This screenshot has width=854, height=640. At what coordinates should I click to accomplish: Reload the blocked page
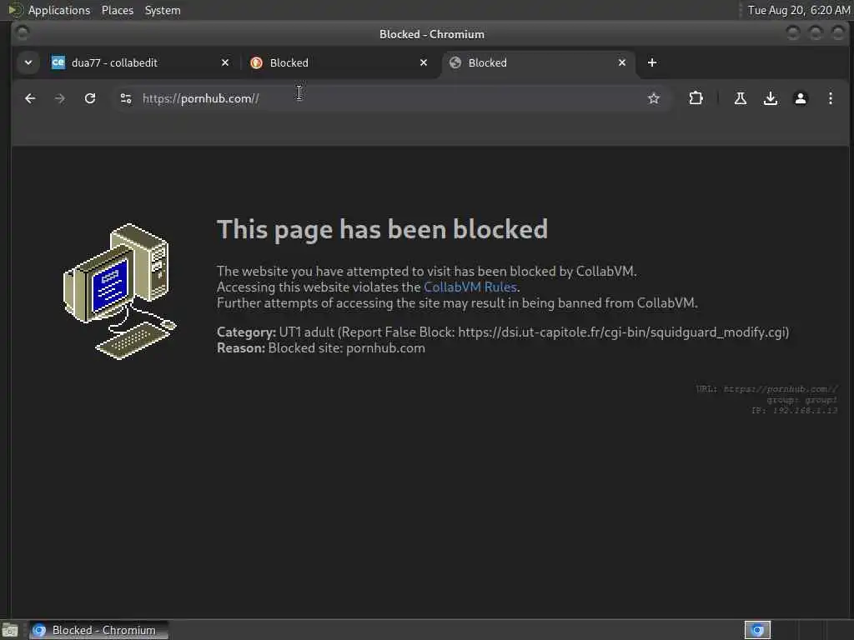click(x=90, y=98)
